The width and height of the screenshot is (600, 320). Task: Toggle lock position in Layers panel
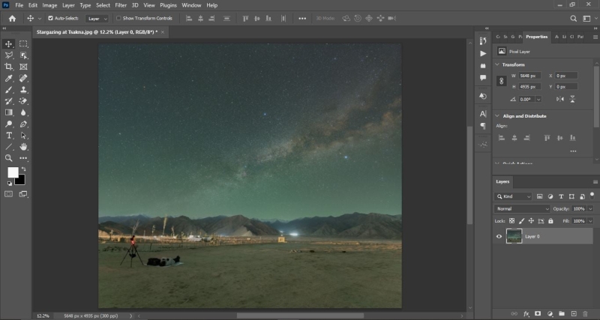531,221
